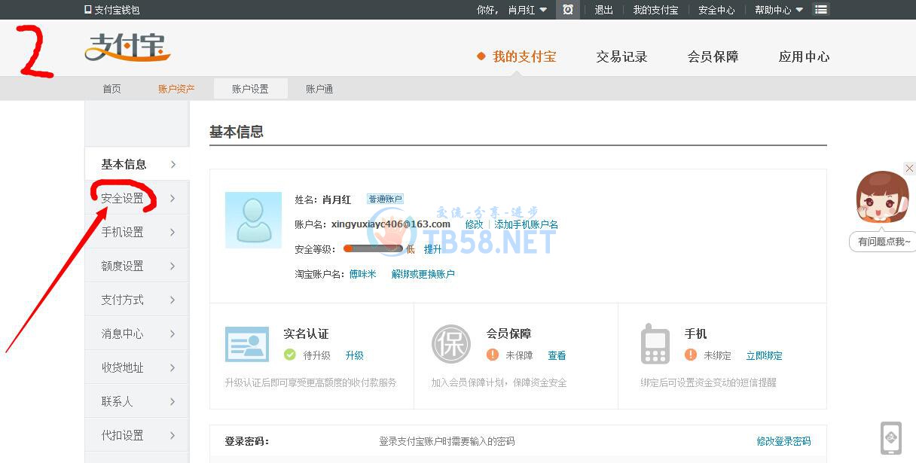Select 额度设置 in the sidebar
The image size is (916, 463).
pyautogui.click(x=137, y=266)
